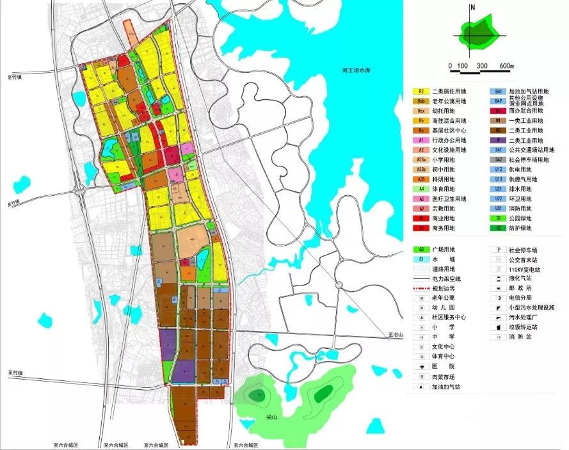
Task: Click the 小学 primary school symbol
Action: [x=422, y=327]
